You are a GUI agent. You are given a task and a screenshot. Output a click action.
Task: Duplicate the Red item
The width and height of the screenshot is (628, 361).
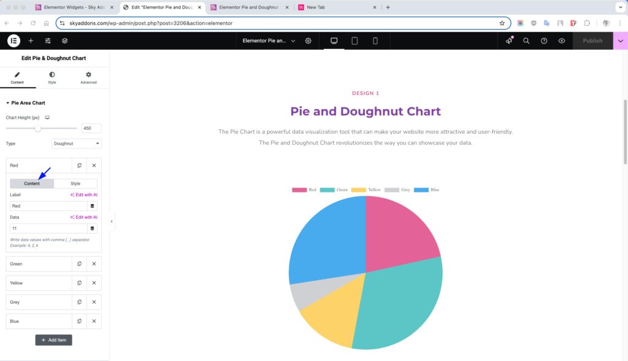point(79,165)
